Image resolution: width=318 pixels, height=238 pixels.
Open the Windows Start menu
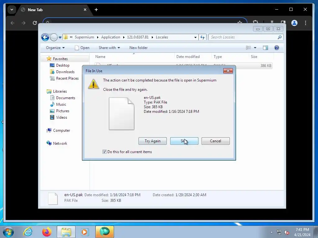8,232
